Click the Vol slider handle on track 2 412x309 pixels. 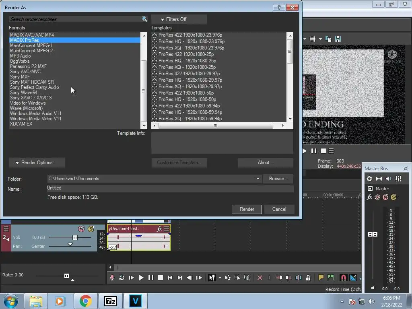click(x=75, y=237)
